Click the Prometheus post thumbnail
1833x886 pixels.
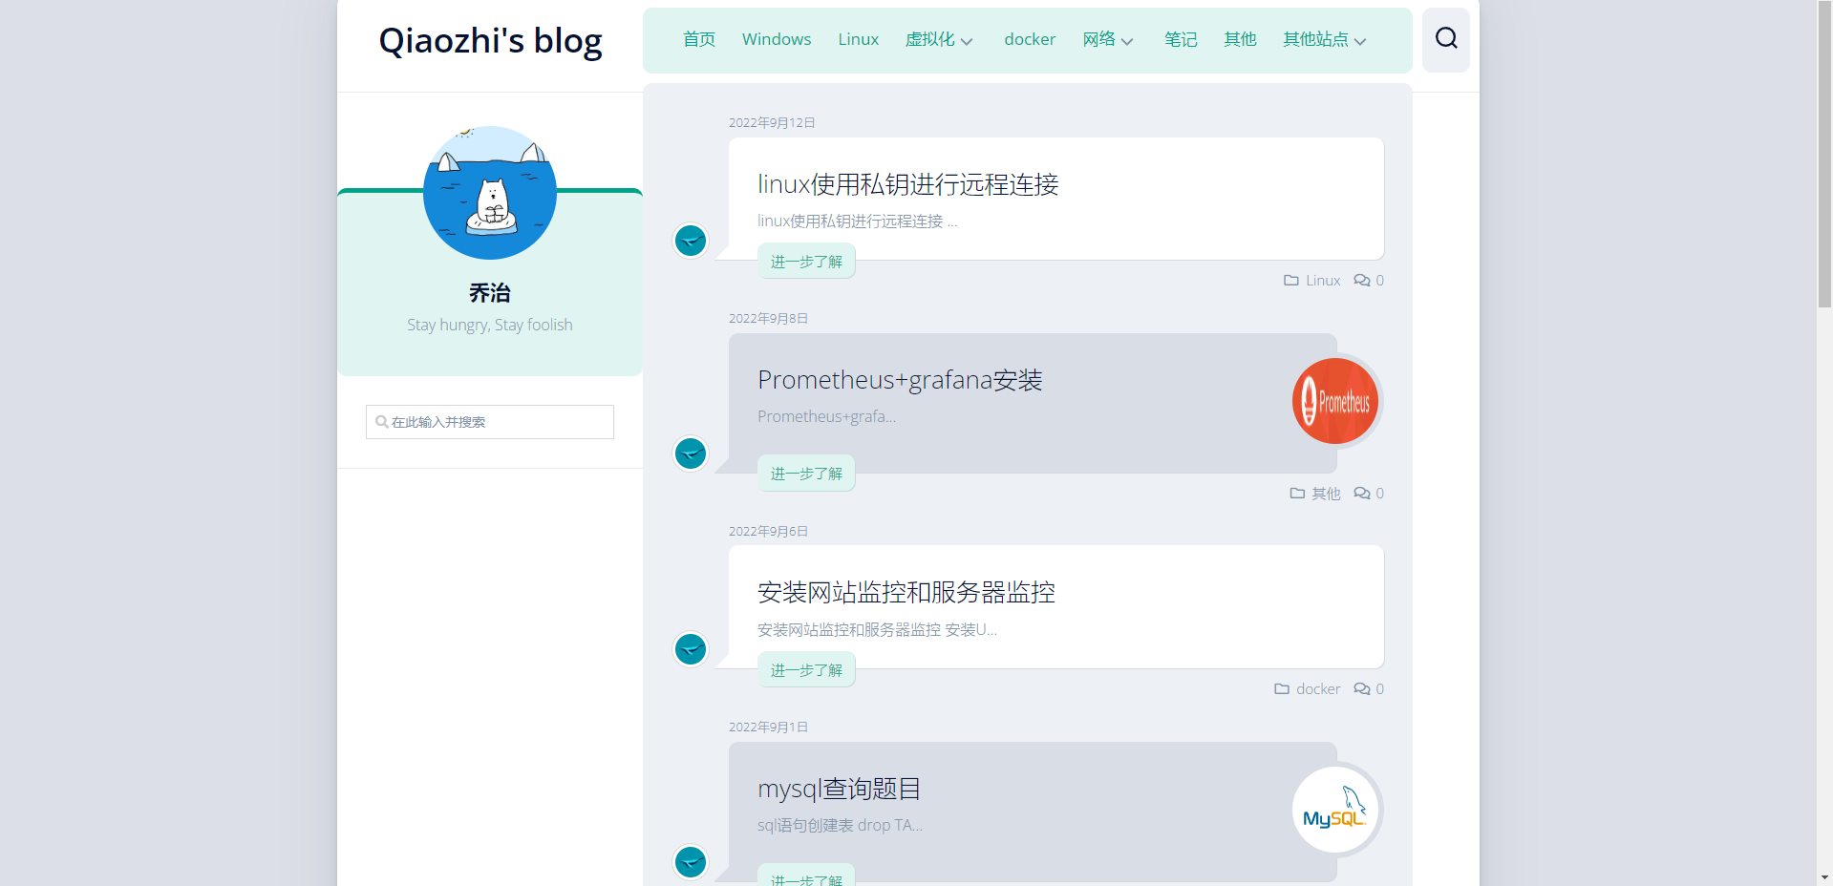coord(1335,401)
